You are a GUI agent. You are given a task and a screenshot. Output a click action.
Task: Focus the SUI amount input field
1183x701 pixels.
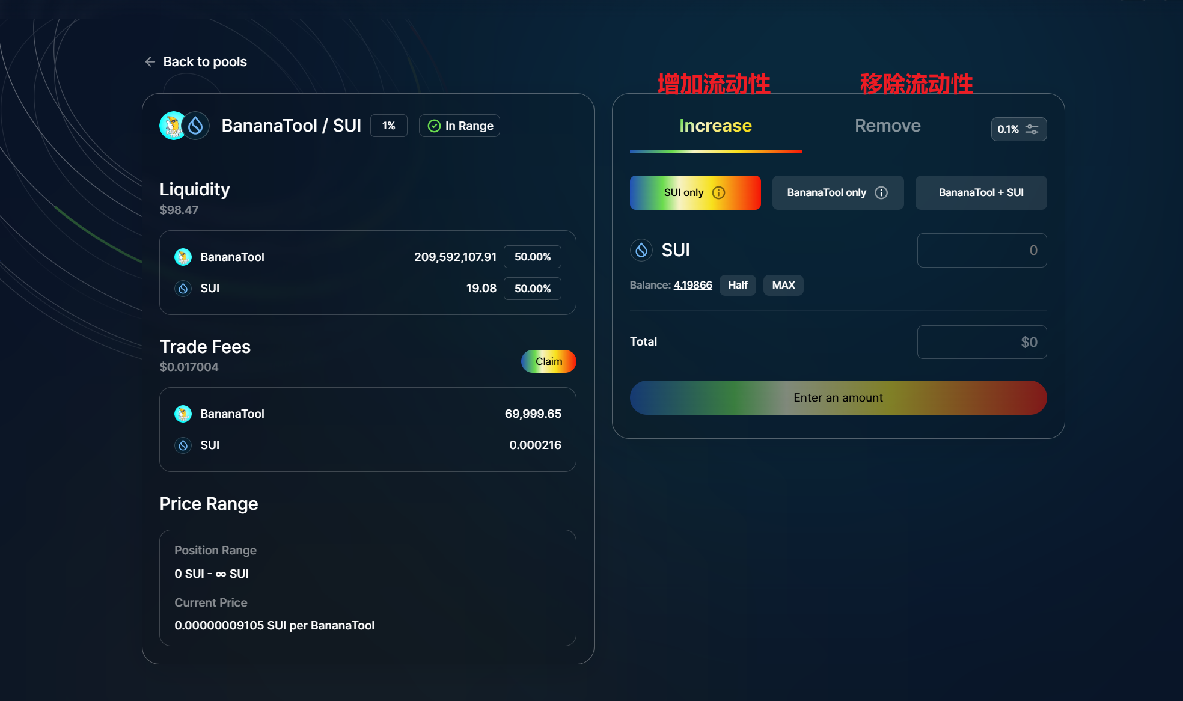[x=981, y=250]
